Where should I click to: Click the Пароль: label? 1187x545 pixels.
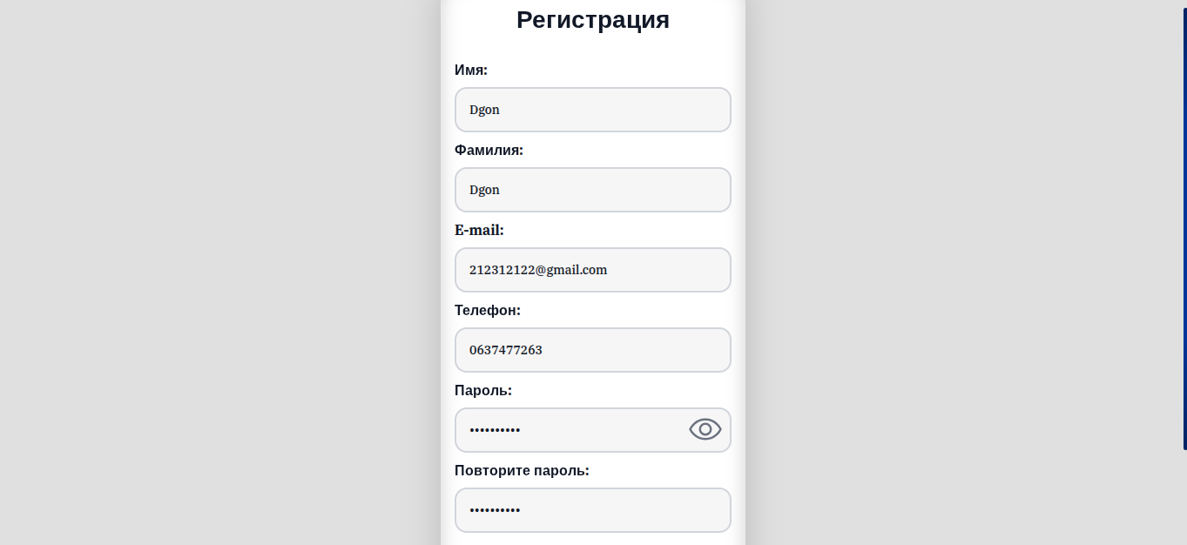[x=483, y=390]
